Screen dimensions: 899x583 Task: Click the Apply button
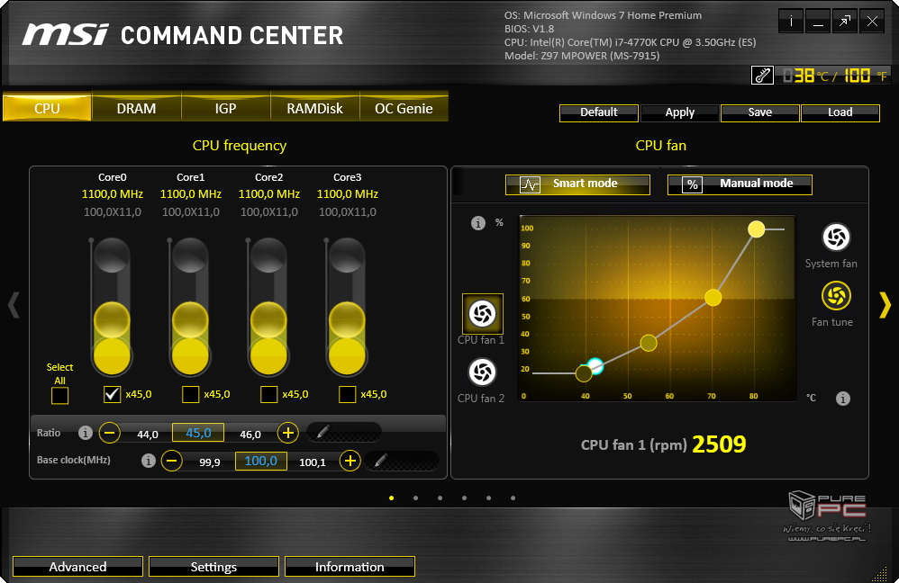click(680, 112)
